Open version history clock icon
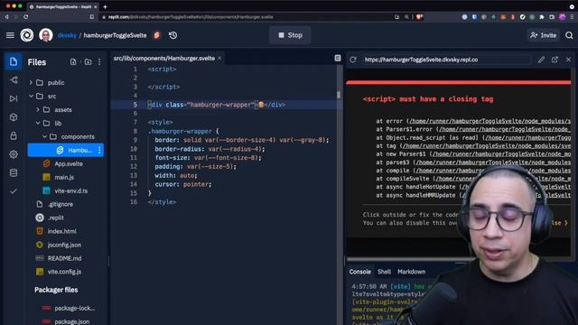The width and height of the screenshot is (578, 325). tap(172, 35)
